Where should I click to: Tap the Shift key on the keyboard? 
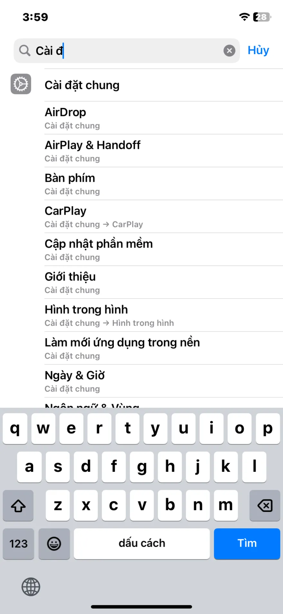pyautogui.click(x=18, y=506)
